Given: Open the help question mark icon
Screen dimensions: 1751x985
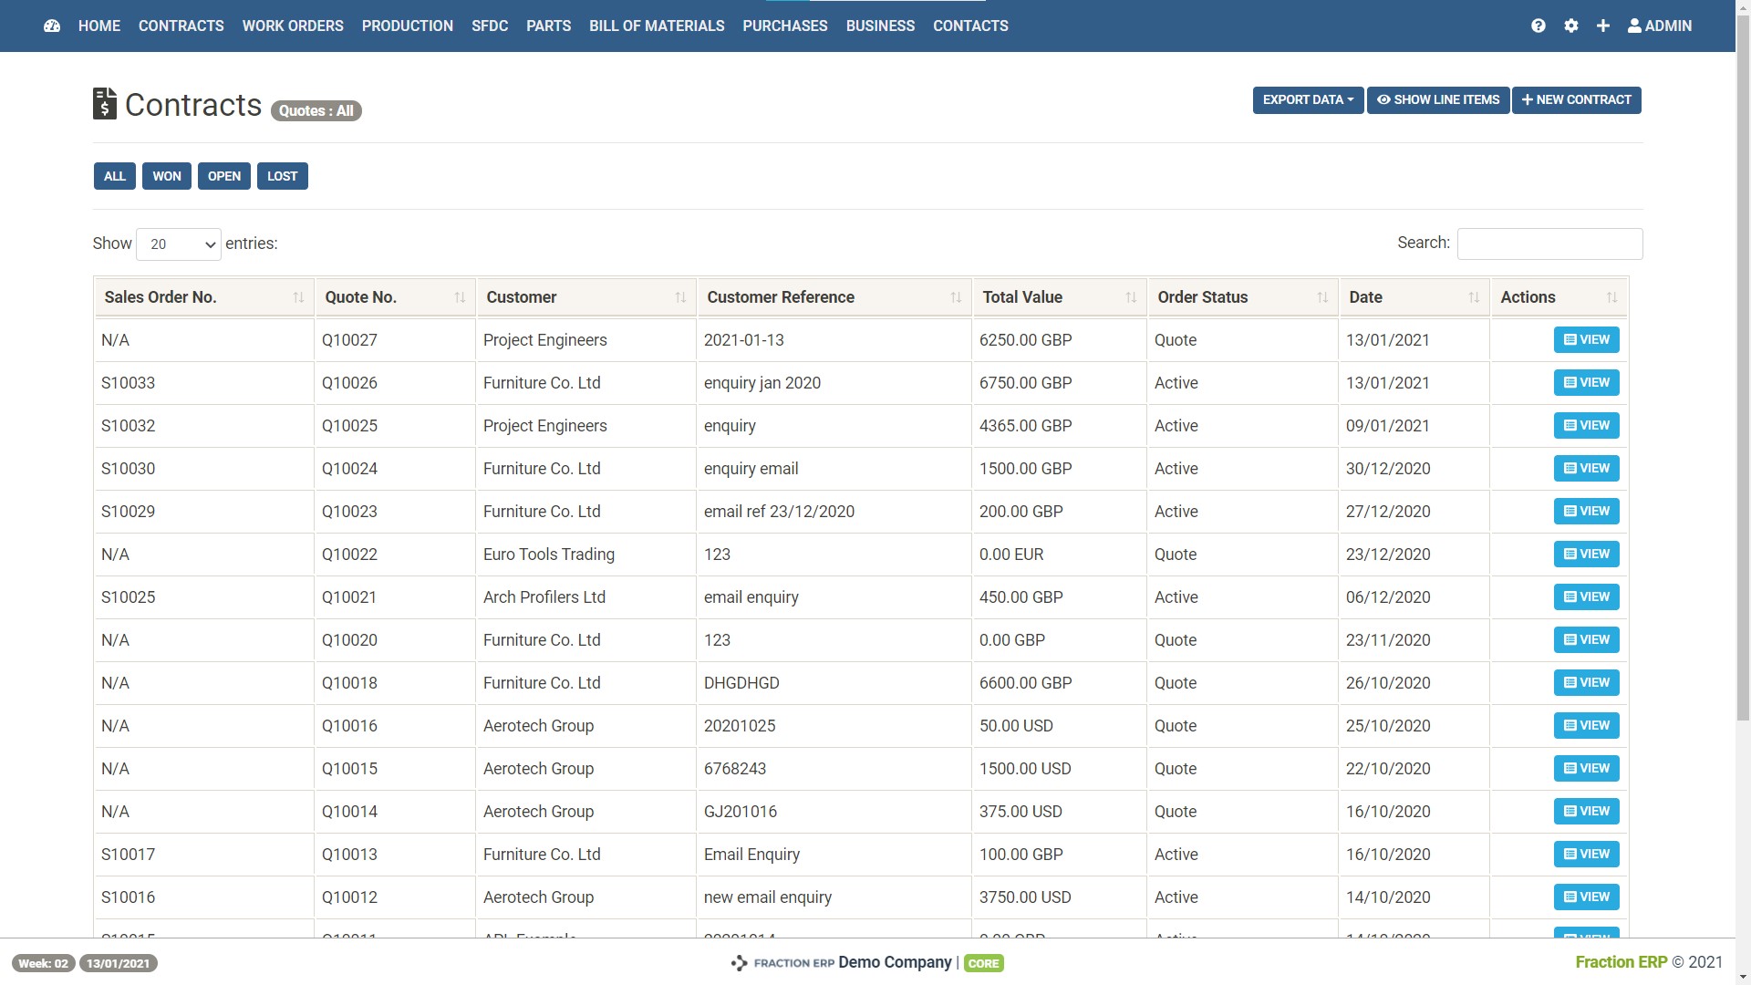Looking at the screenshot, I should pyautogui.click(x=1538, y=26).
